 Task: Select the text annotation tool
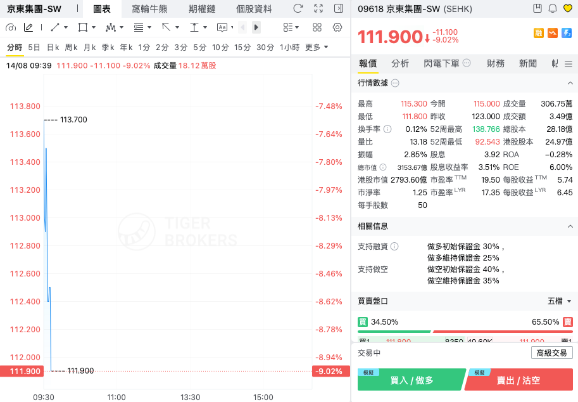(222, 27)
